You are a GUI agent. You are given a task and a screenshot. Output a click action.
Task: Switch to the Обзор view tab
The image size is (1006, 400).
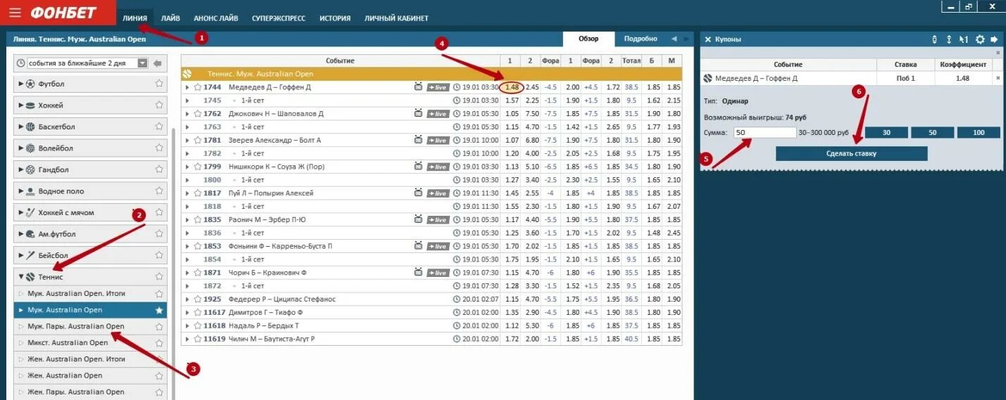click(x=589, y=39)
